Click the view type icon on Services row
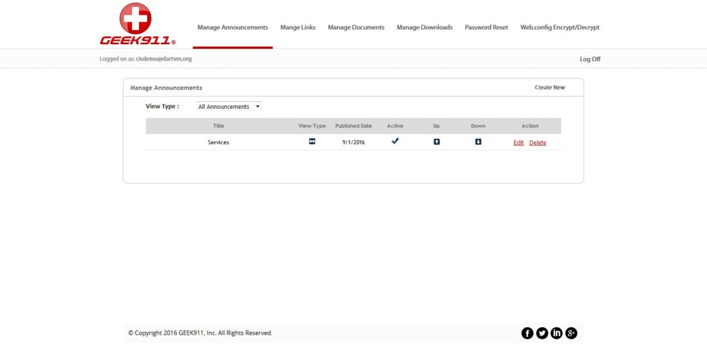 312,141
